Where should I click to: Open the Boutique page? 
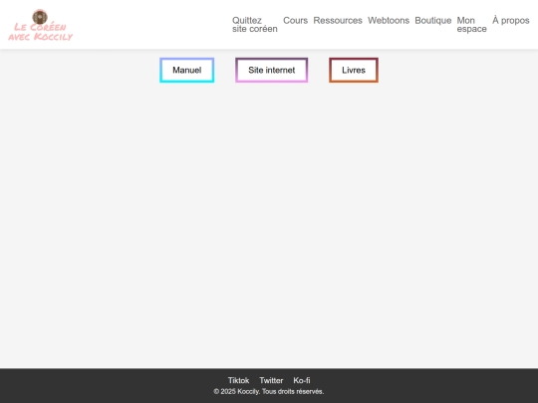tap(433, 21)
